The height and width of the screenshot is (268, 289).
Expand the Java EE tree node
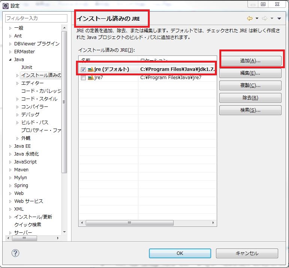[x=10, y=146]
